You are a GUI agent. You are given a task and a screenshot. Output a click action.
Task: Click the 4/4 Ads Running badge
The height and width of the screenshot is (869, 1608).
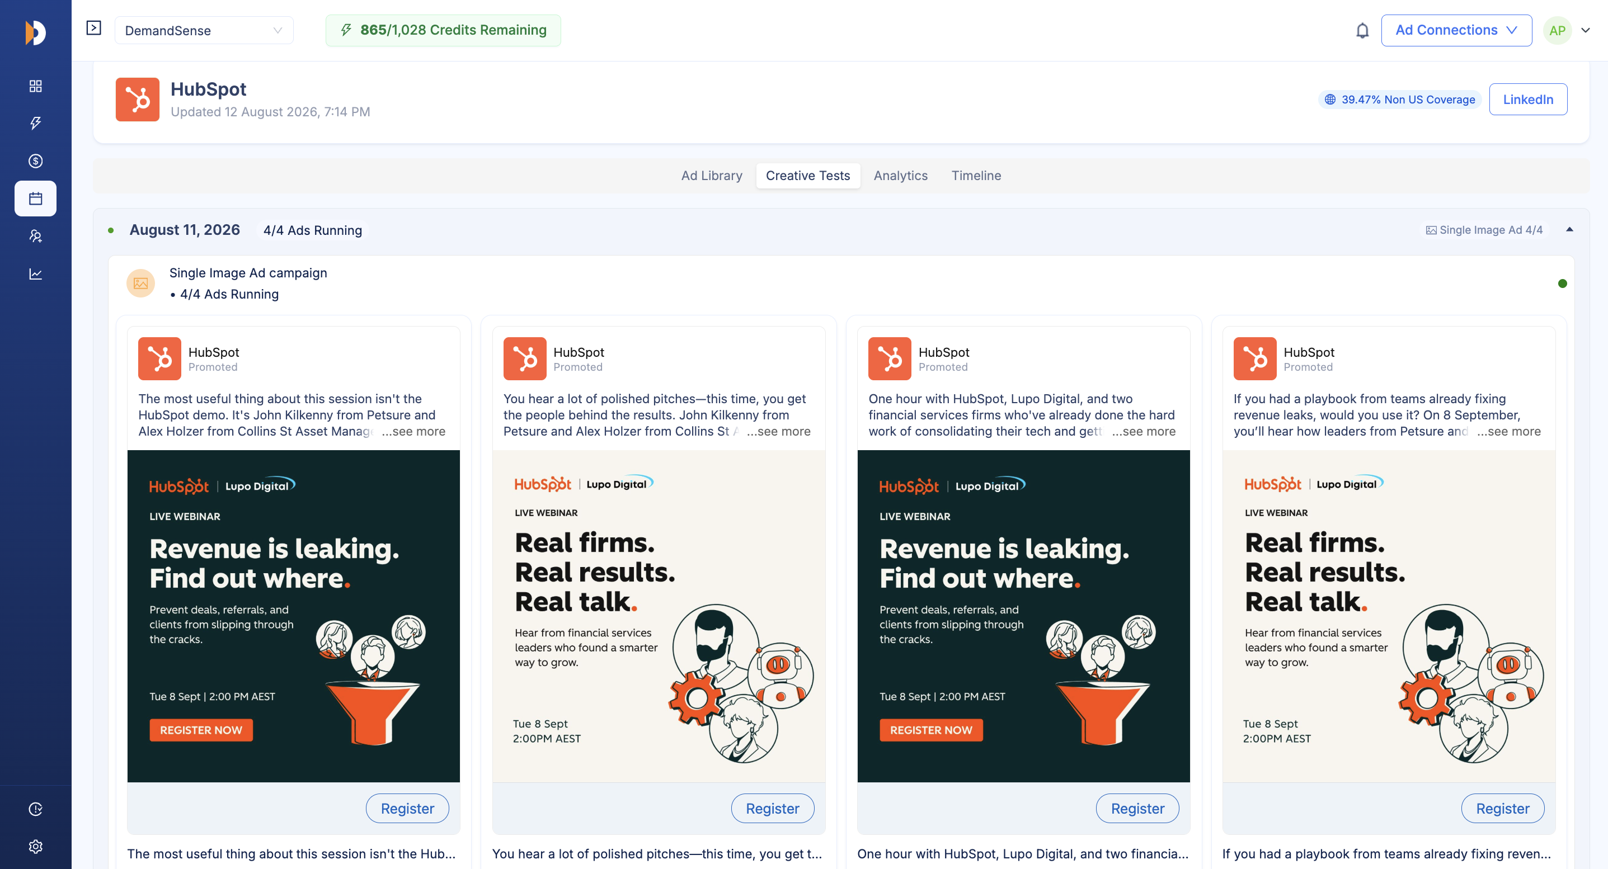[x=312, y=230]
